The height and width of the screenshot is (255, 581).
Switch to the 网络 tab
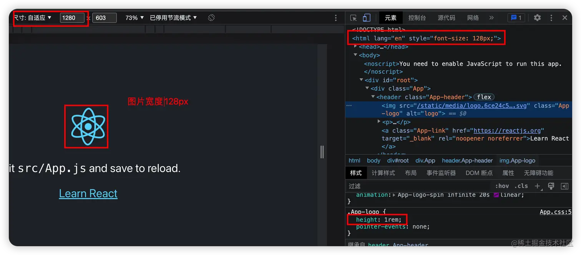point(473,18)
